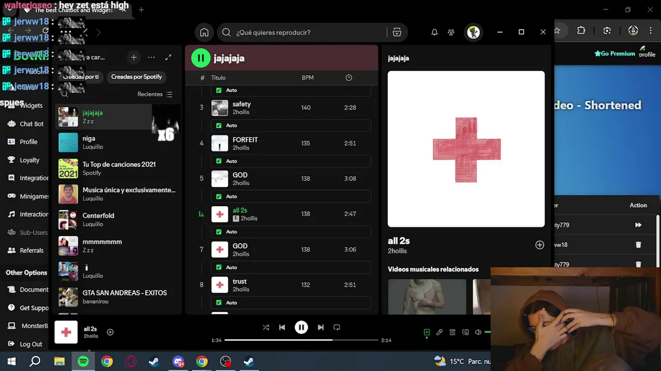Add all 2s to library in Now Playing panel
The height and width of the screenshot is (371, 661).
[x=540, y=245]
